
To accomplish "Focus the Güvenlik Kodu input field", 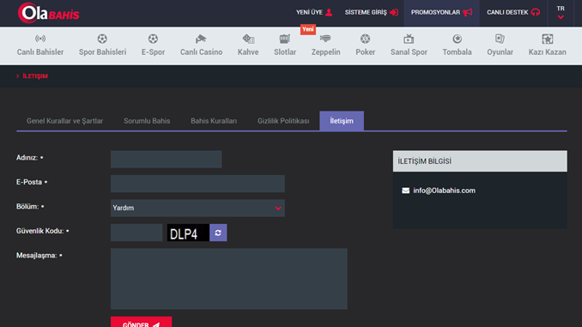I will (x=136, y=233).
